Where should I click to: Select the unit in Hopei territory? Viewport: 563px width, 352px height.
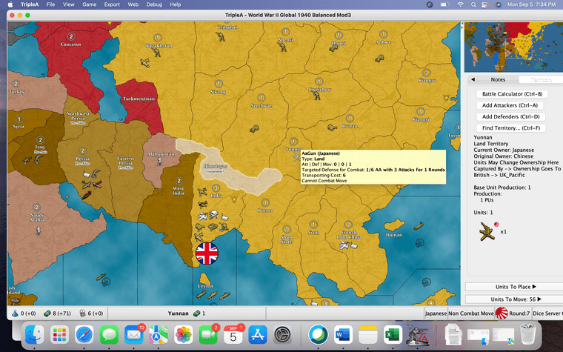[x=333, y=47]
